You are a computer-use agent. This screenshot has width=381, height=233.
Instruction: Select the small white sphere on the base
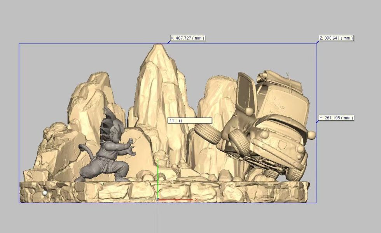tap(45, 193)
